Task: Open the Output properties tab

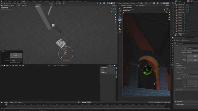Action: tap(172, 46)
